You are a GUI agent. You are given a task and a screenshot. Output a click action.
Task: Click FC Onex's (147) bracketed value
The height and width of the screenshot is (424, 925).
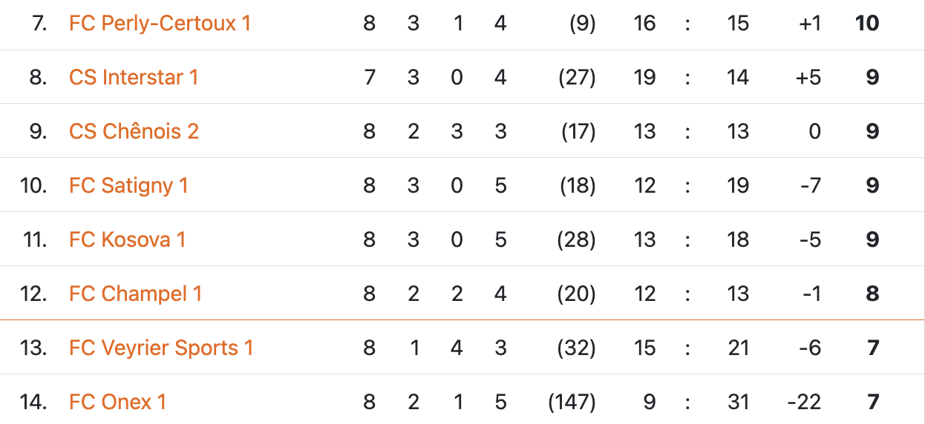point(572,402)
